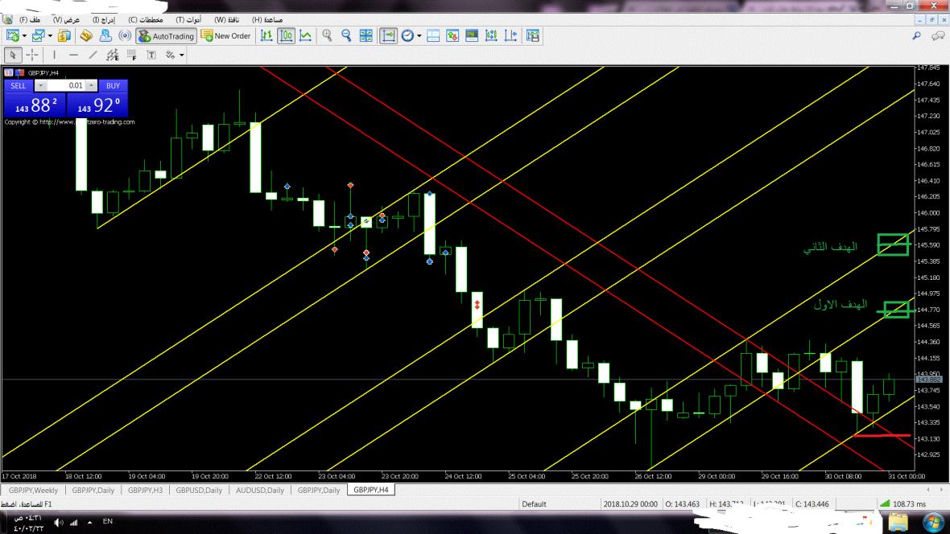Click the New Order button
The height and width of the screenshot is (534, 950).
(x=226, y=35)
